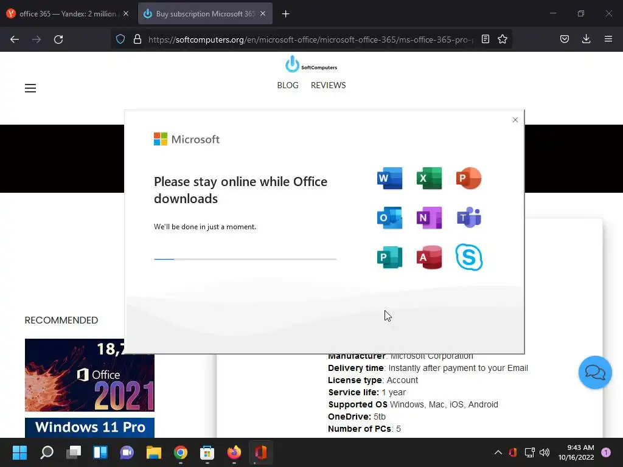Screen dimensions: 623x467
Task: Click the Office icon in system tray
Action: tap(513, 452)
